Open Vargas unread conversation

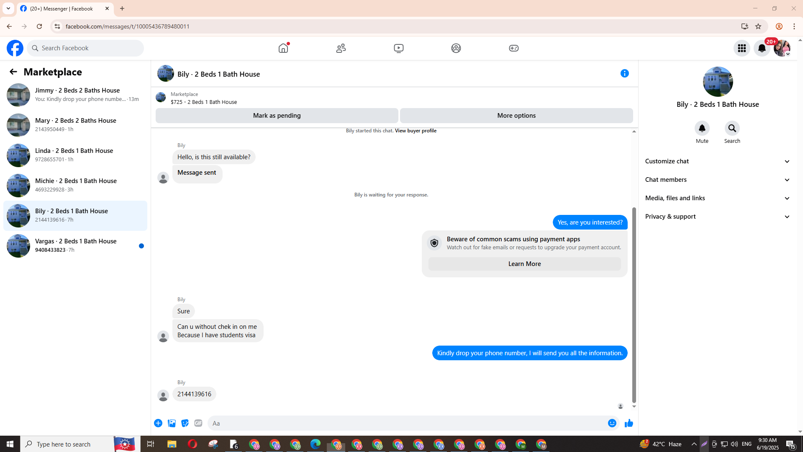(75, 246)
